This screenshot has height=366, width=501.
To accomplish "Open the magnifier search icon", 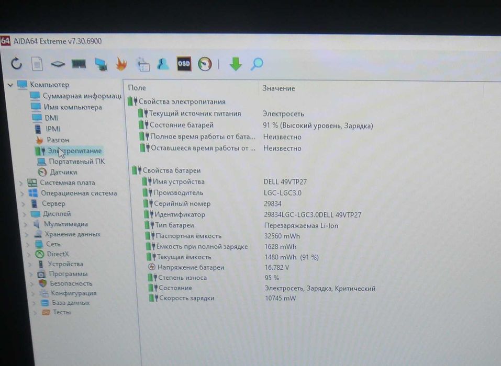I will [x=257, y=64].
